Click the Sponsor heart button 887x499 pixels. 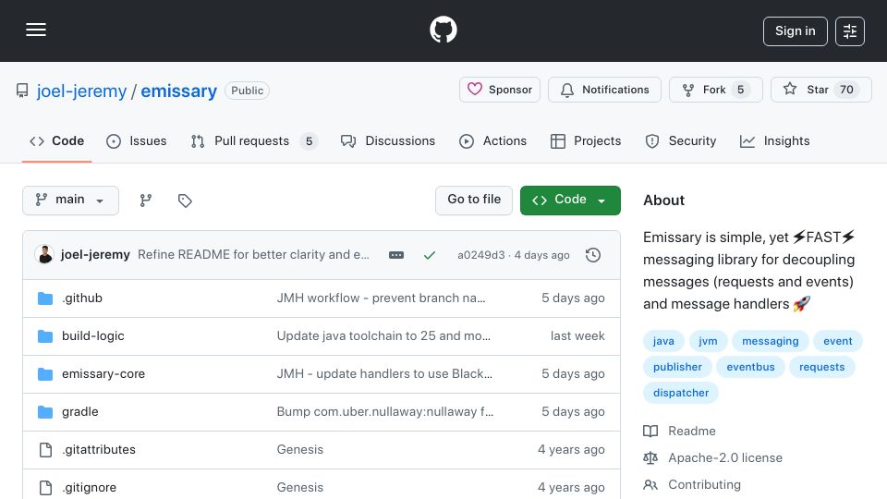(x=500, y=90)
